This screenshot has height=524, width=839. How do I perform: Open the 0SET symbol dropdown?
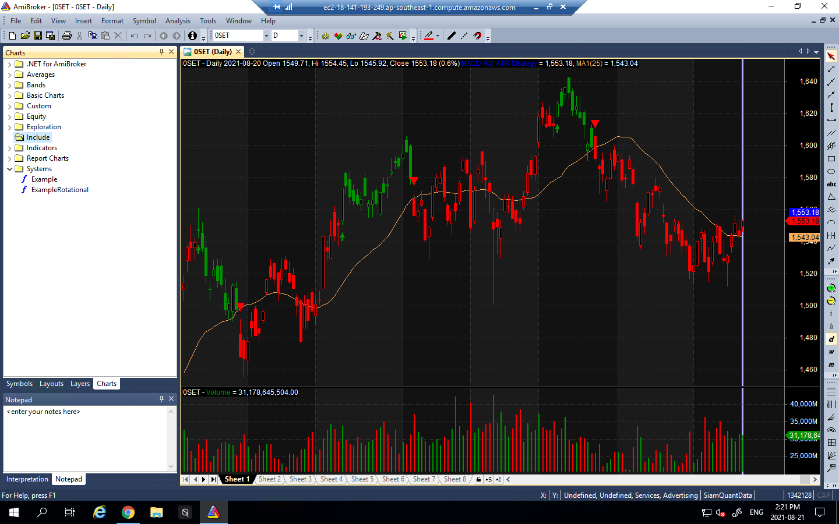[x=266, y=36]
